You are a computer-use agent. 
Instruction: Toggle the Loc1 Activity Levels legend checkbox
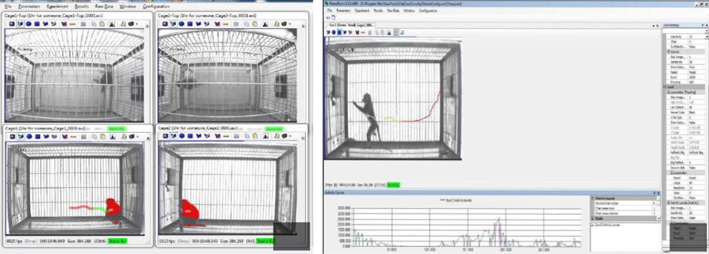(593, 225)
